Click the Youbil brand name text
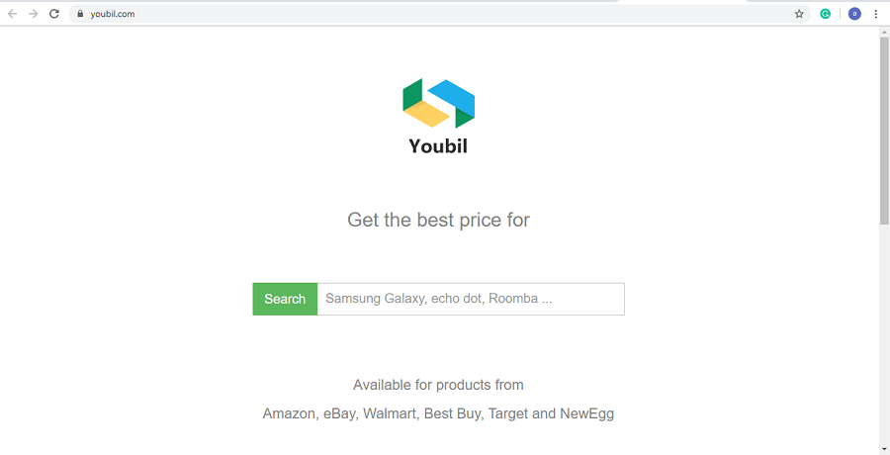Screen dimensions: 890x455 (438, 146)
